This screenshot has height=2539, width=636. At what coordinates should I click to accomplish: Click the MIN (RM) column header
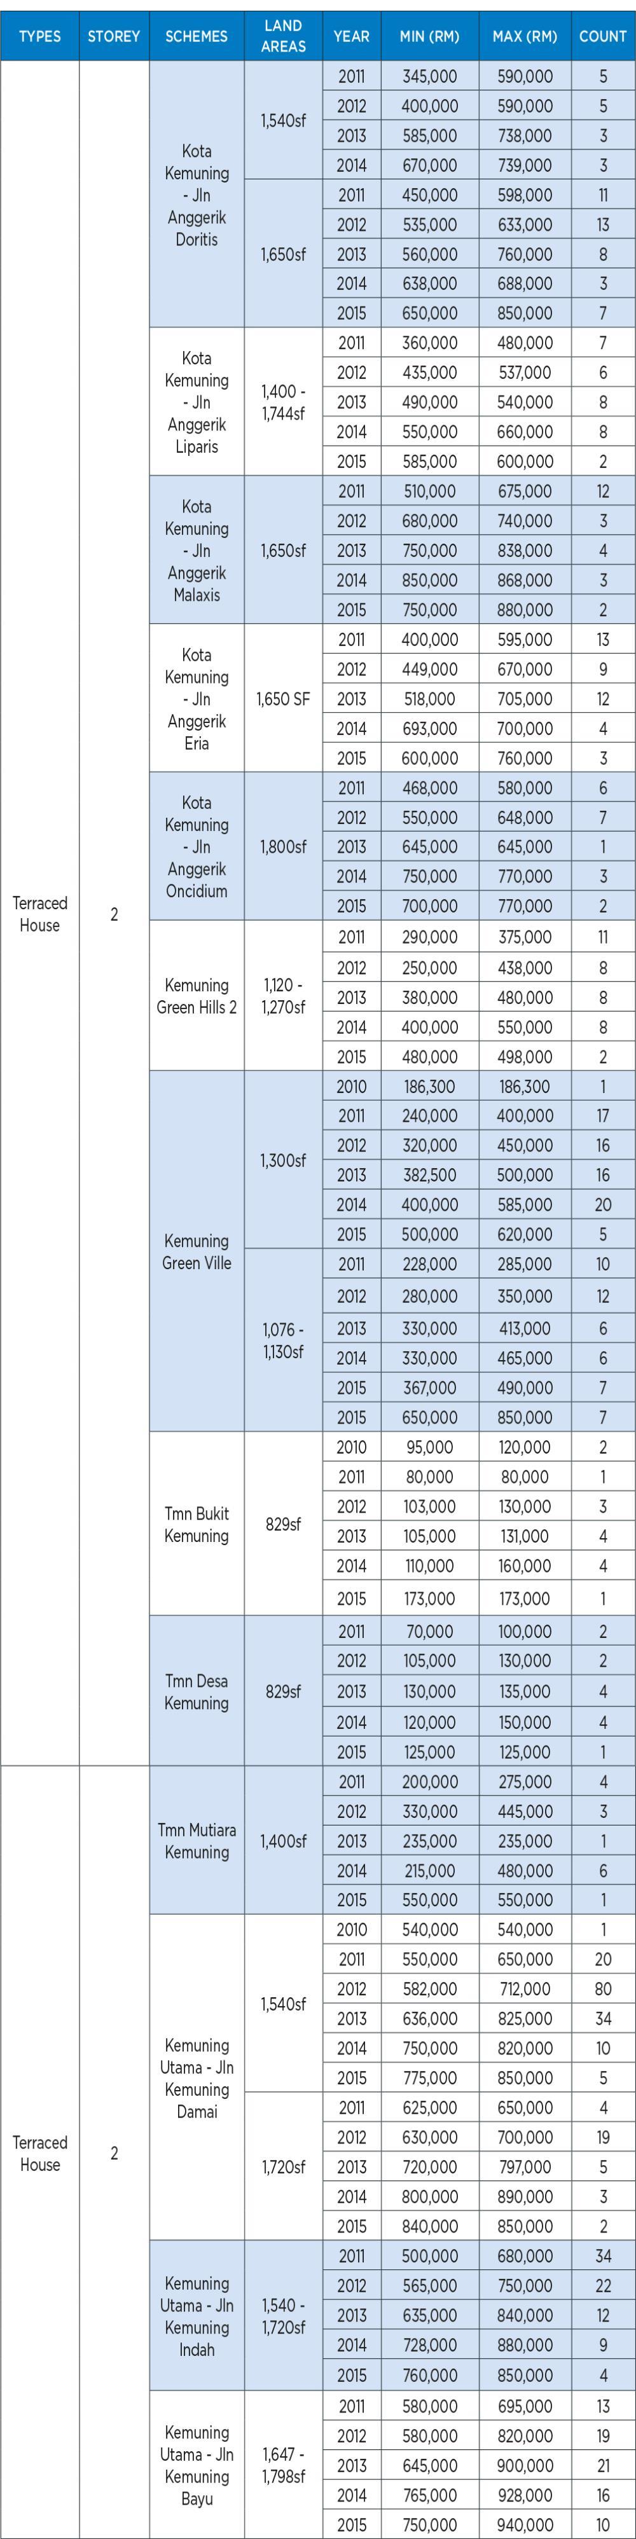click(429, 36)
